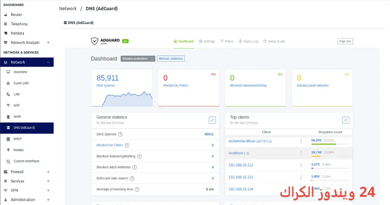Open the Disable protection dropdown arrow
390x205 pixels.
click(x=152, y=59)
